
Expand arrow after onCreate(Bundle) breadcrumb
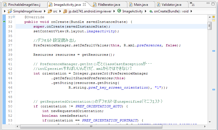191,11
